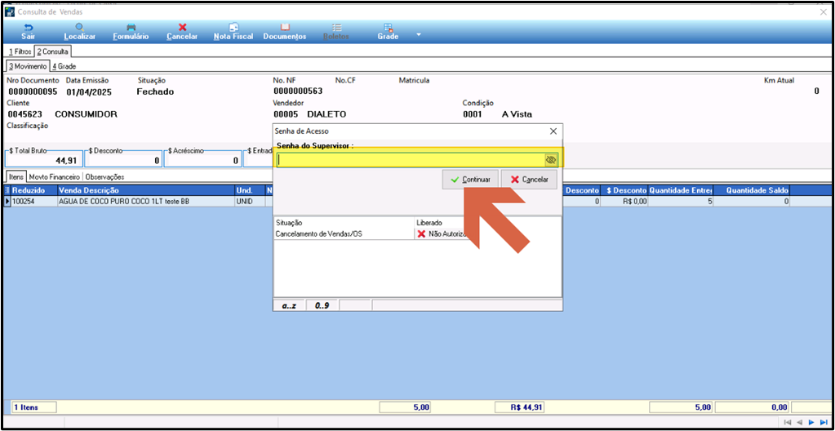This screenshot has width=835, height=431.
Task: Toggle password visibility eye icon
Action: click(x=551, y=159)
